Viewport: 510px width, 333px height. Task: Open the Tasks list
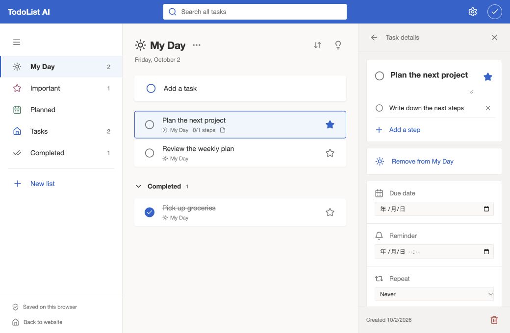pos(61,131)
